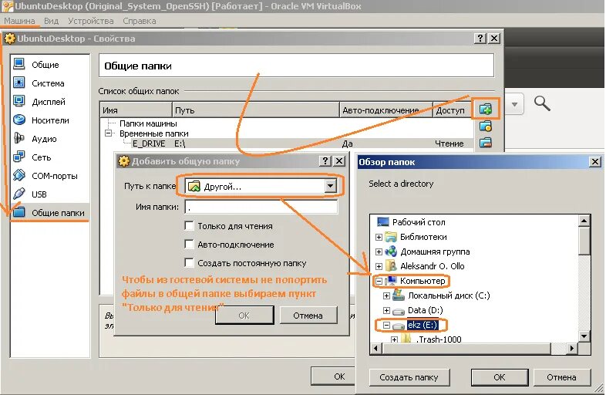
Task: Click the Имя column header
Action: click(x=136, y=110)
